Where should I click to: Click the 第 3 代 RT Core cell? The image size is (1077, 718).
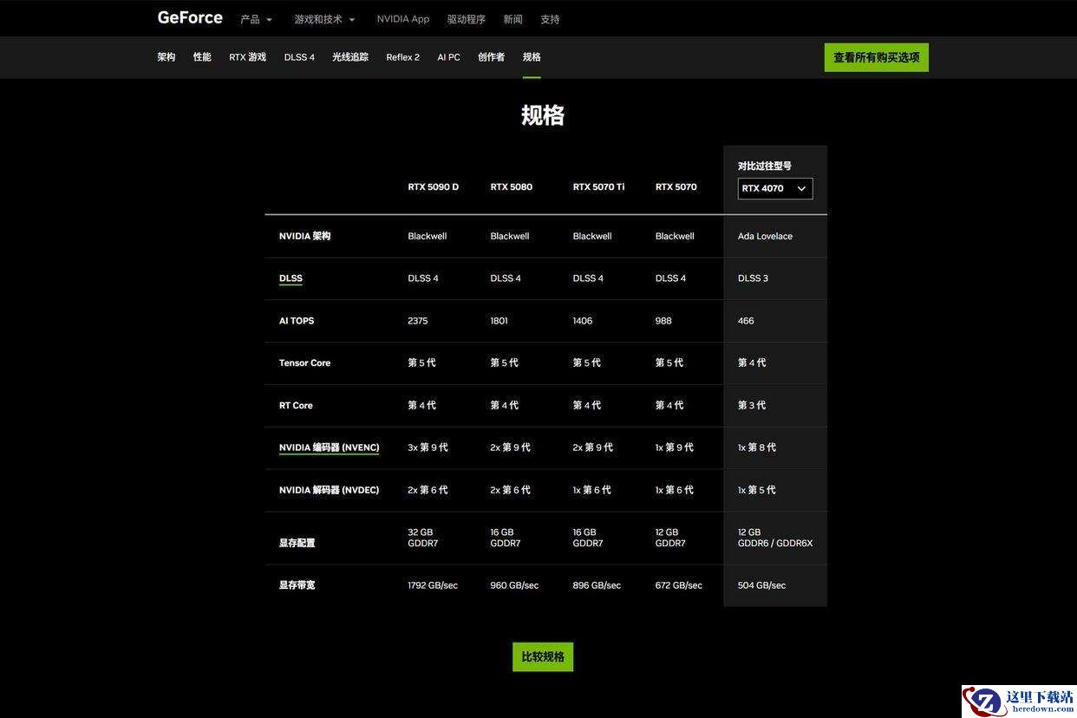(x=751, y=406)
